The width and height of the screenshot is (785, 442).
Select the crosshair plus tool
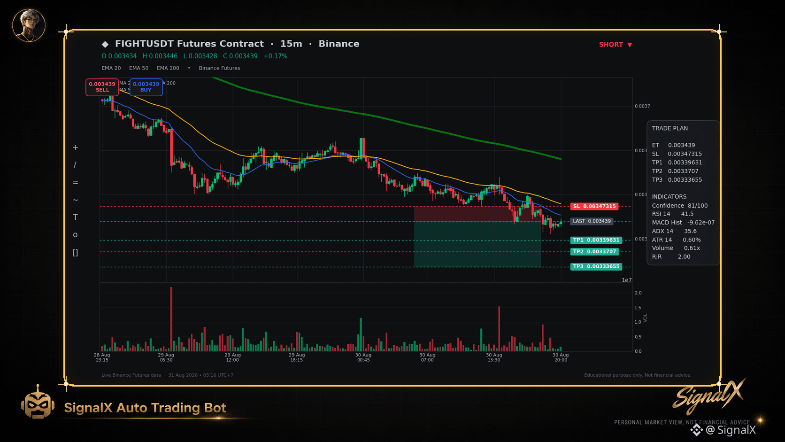[x=75, y=147]
